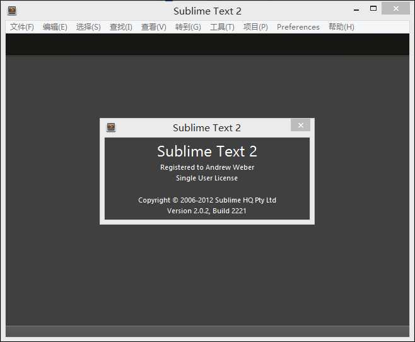Click the Sublime Text icon in main title bar
This screenshot has height=342, width=415.
coord(12,11)
